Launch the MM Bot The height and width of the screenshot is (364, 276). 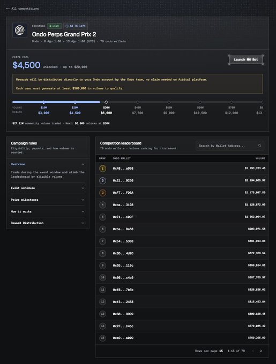[x=246, y=59]
